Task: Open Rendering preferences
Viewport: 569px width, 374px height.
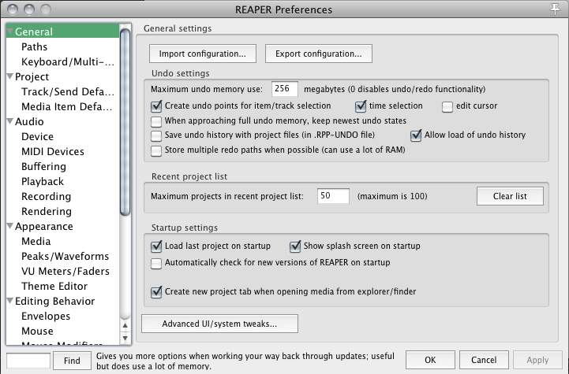Action: [x=47, y=211]
